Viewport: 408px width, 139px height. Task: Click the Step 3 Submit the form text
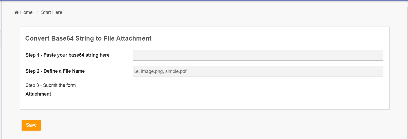50,85
